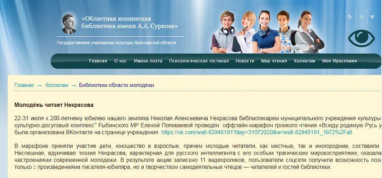This screenshot has height=178, width=382.
Task: Go to Коллегам in the breadcrumb
Action: click(x=56, y=85)
